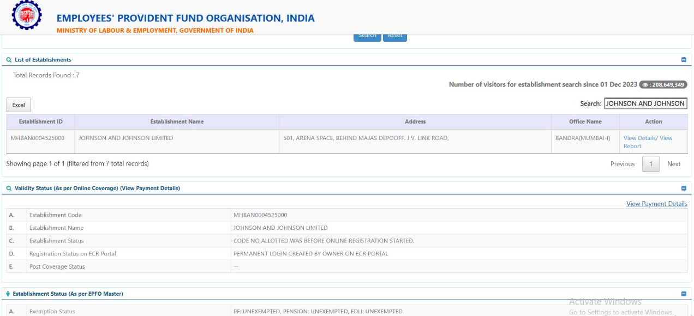Sort table by Establishment ID column

pos(40,122)
